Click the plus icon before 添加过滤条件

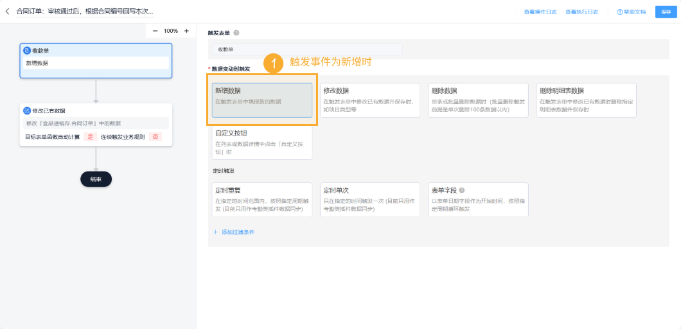pos(215,232)
